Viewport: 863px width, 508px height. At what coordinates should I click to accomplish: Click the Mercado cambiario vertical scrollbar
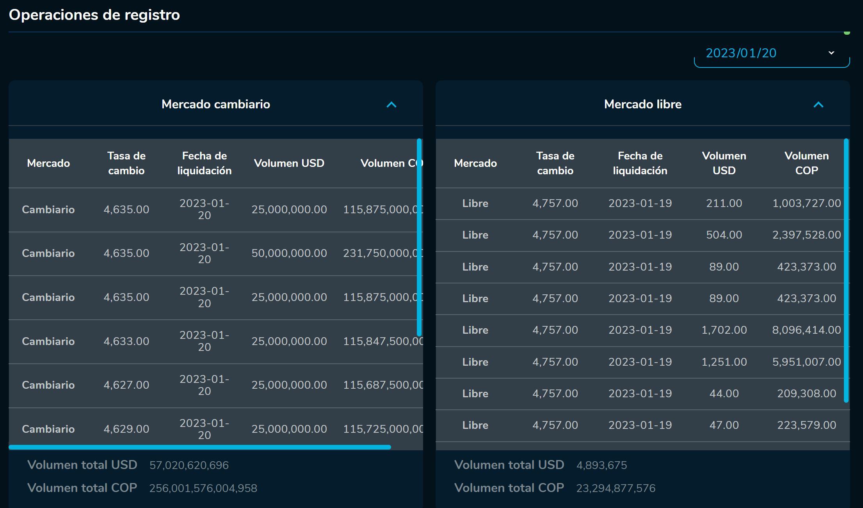click(419, 237)
